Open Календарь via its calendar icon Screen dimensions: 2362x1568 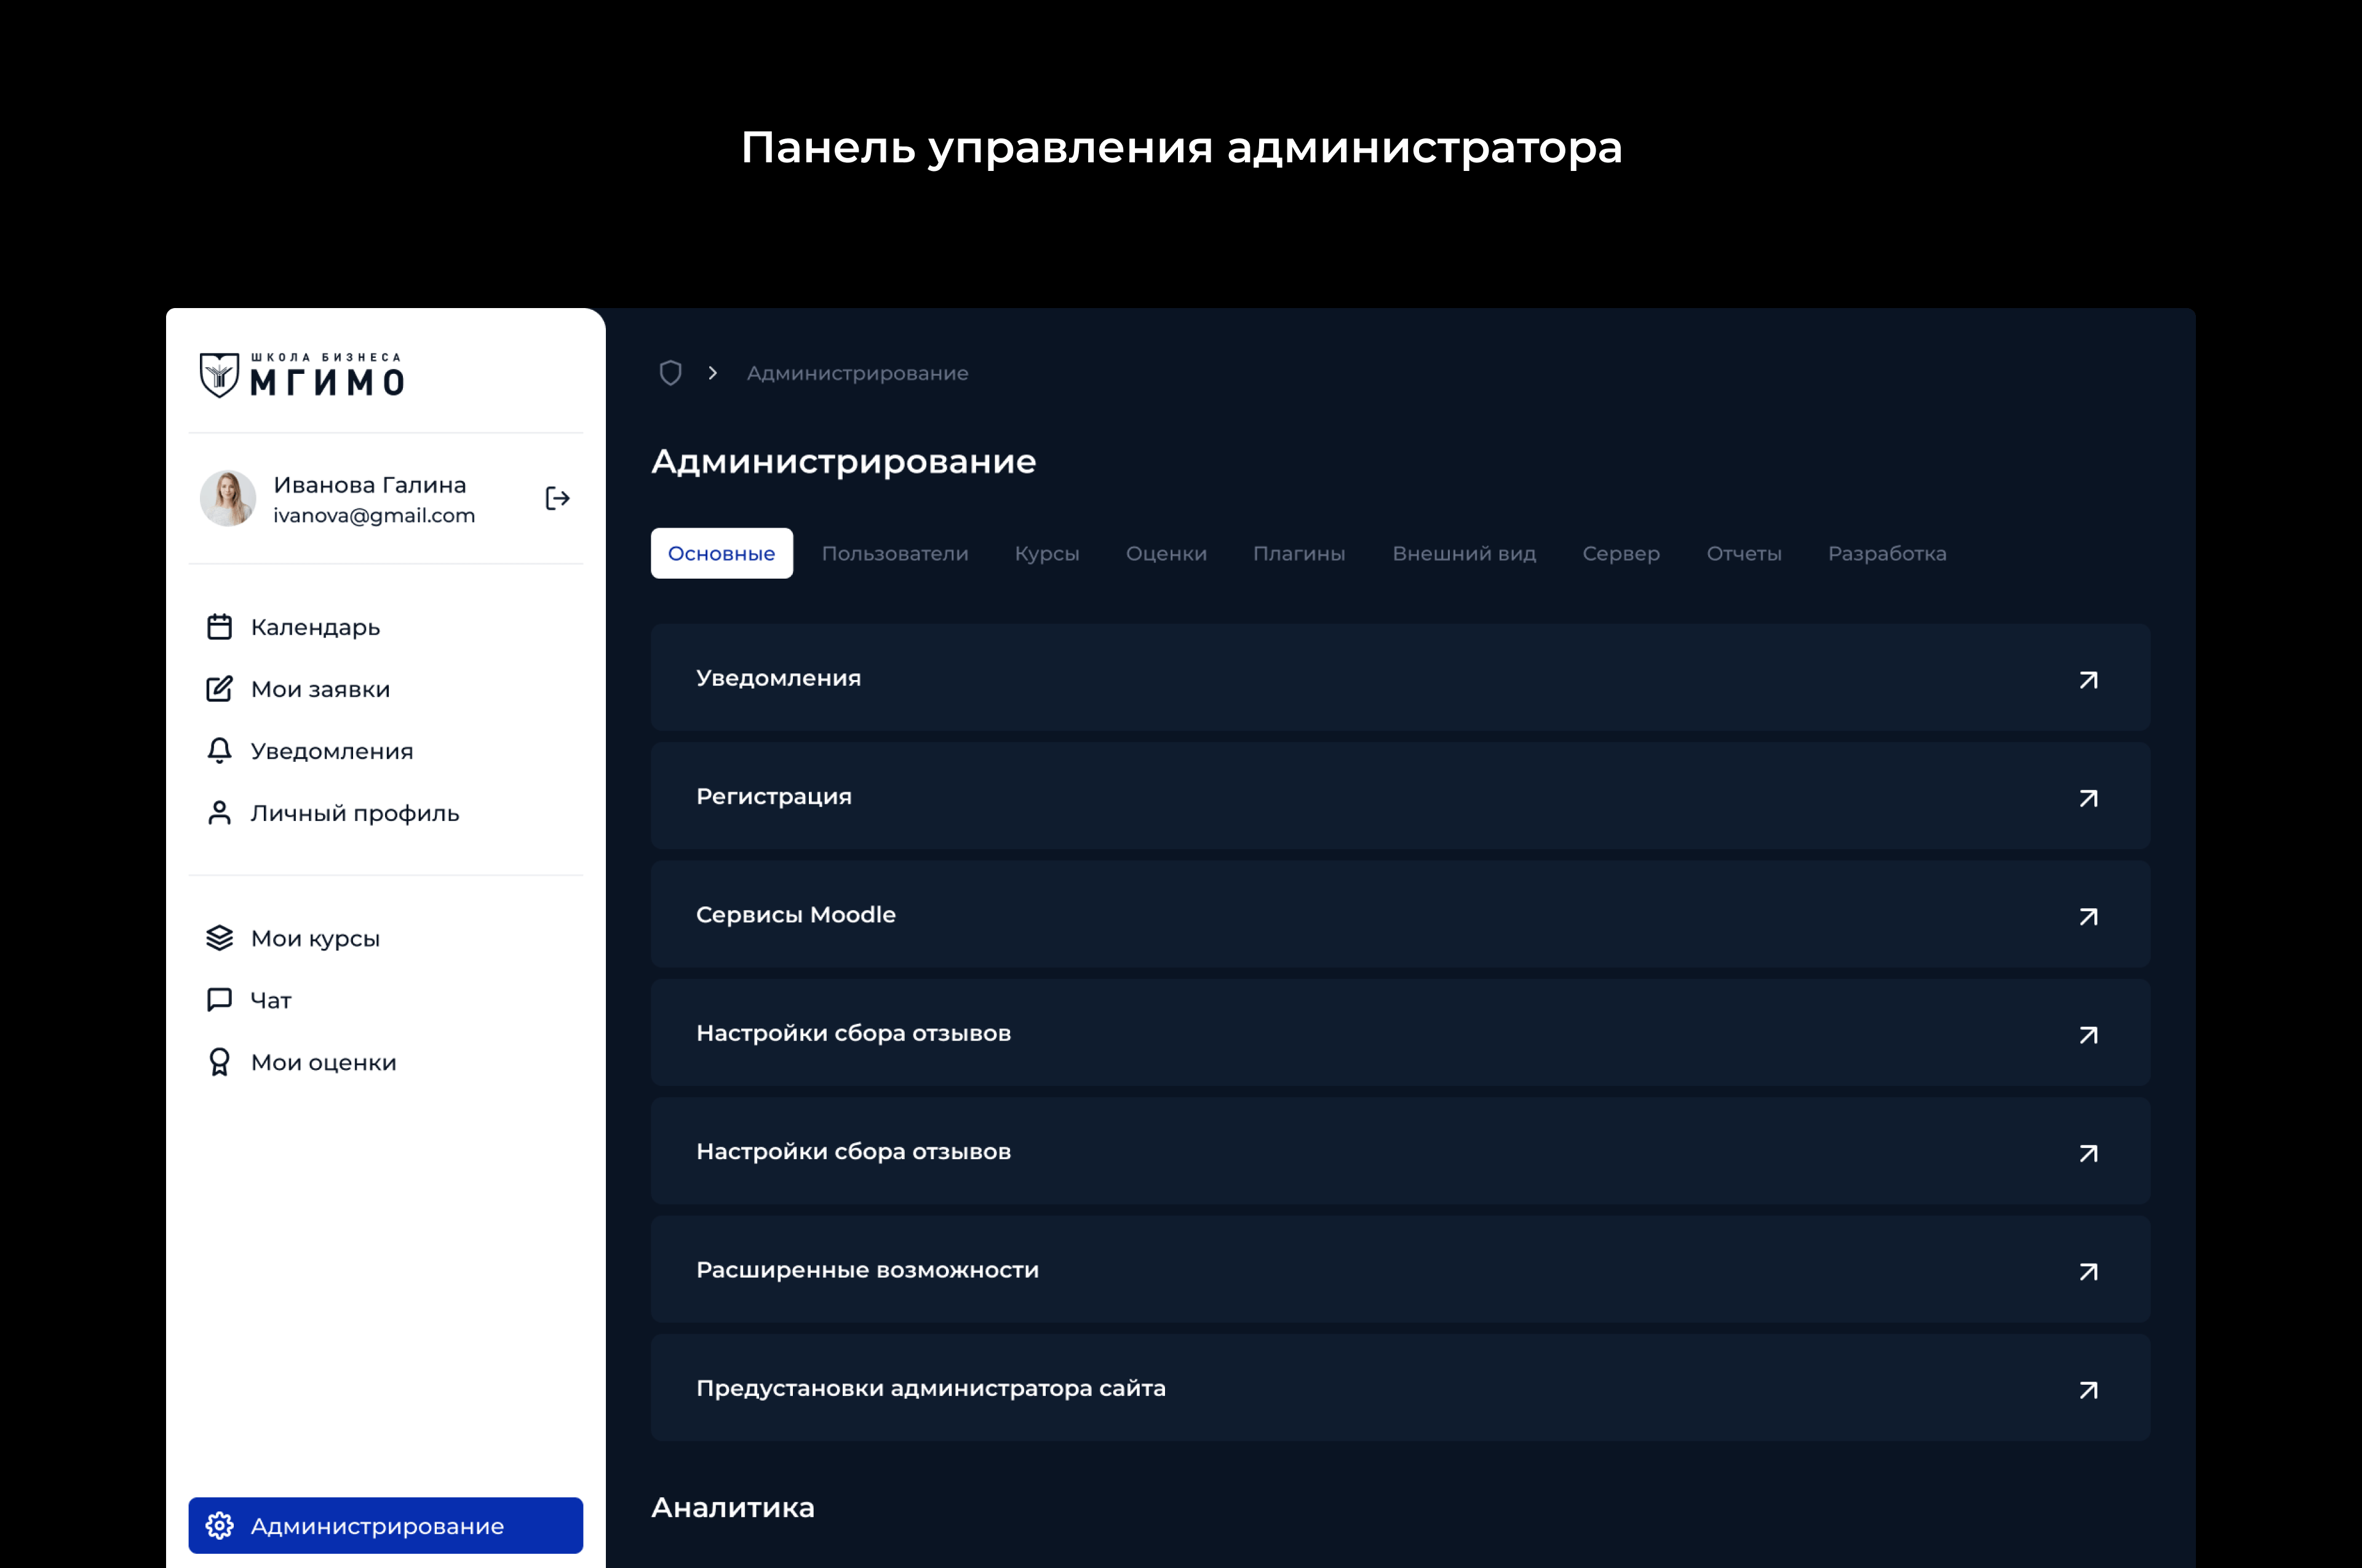pos(219,627)
